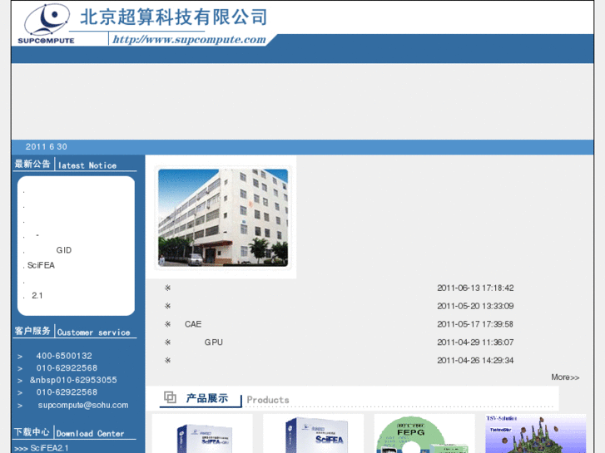The image size is (605, 453).
Task: Open the SciFEA notice entry
Action: [41, 265]
